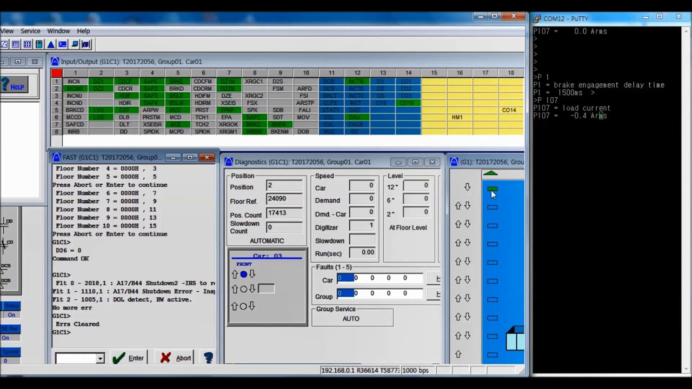Click the Diagnostics window title icon

click(x=229, y=162)
